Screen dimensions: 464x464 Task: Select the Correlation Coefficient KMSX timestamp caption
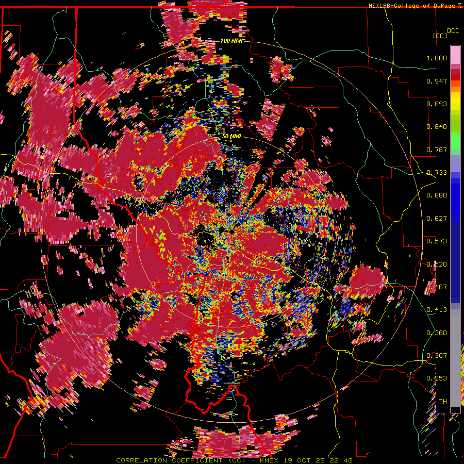coord(234,460)
